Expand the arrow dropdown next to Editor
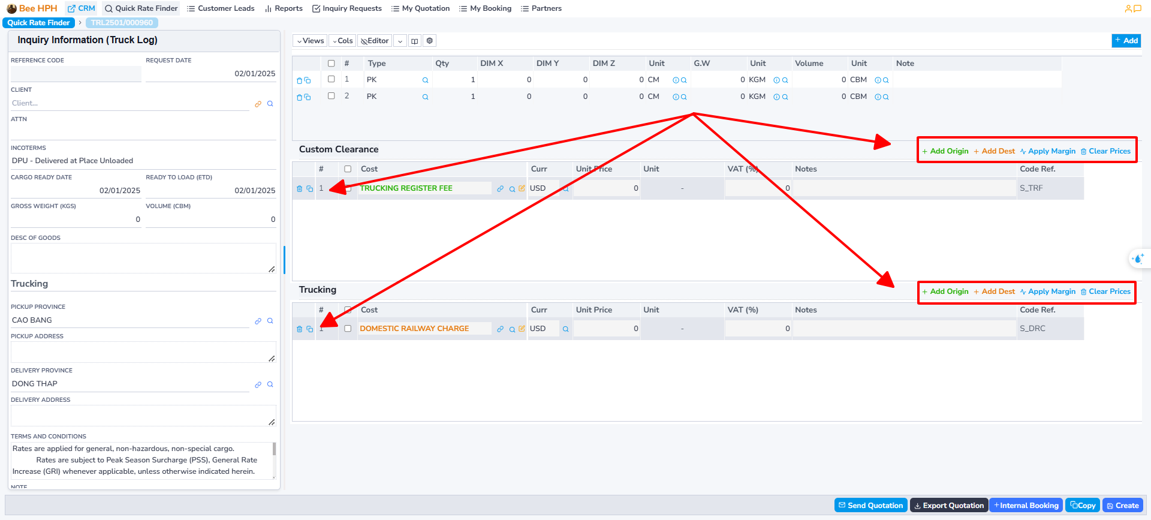This screenshot has height=520, width=1151. [x=400, y=41]
